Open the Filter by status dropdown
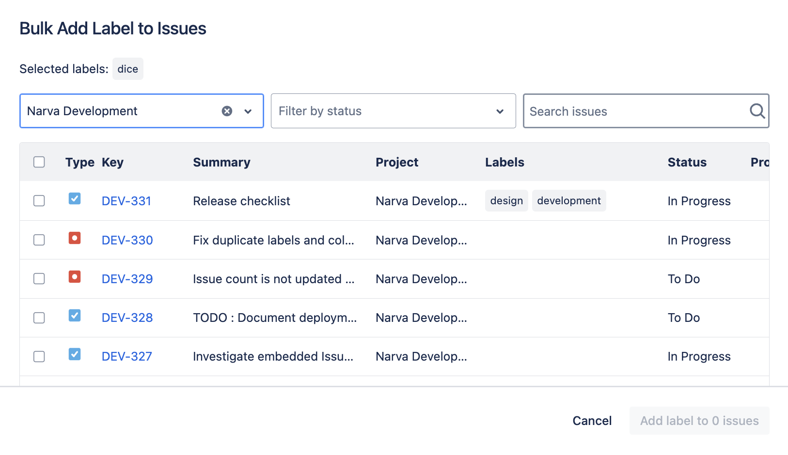The image size is (788, 455). tap(393, 111)
